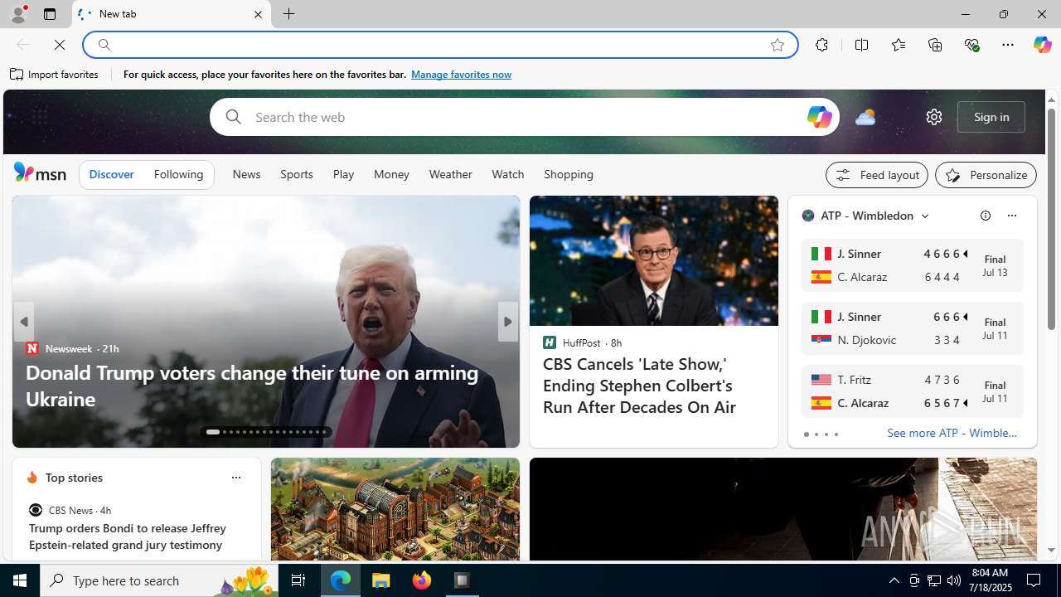Go to previous carousel story
Viewport: 1061px width, 597px height.
click(x=23, y=322)
